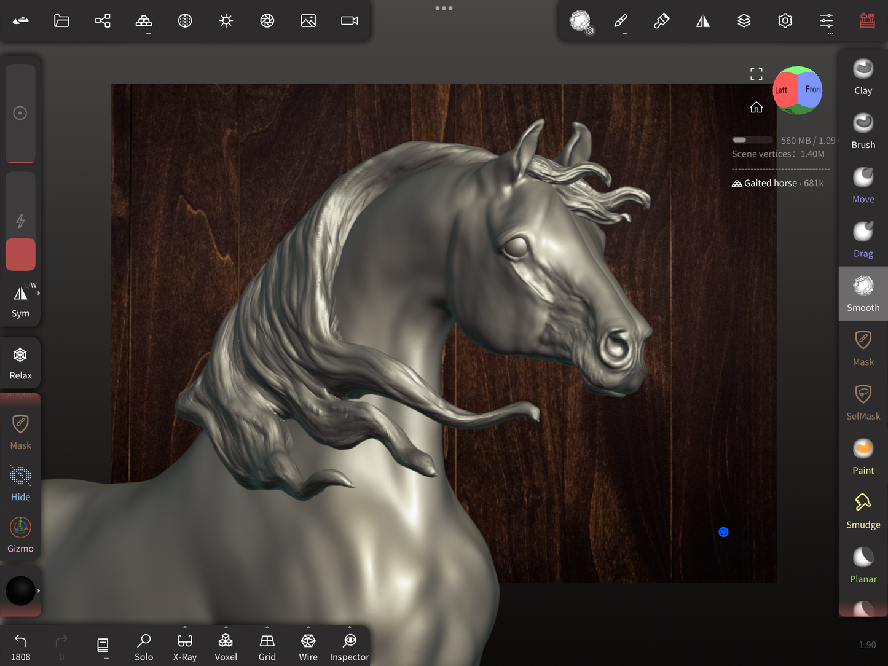
Task: Pick the Planar tool
Action: coord(863,565)
